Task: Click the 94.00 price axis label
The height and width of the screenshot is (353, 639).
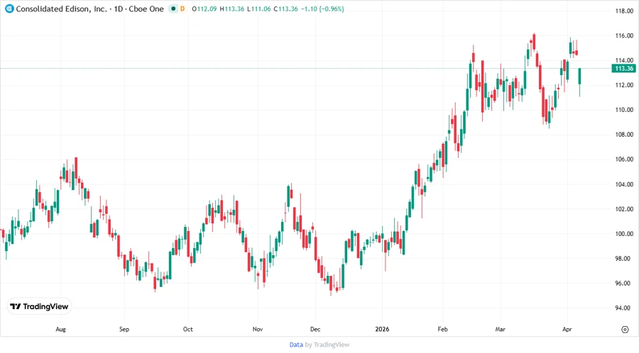Action: 624,308
